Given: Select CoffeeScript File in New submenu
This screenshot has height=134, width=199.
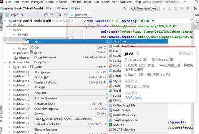Looking at the screenshot, I should click(138, 105).
